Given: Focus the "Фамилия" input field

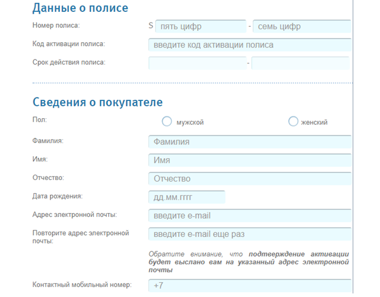Looking at the screenshot, I should (249, 142).
